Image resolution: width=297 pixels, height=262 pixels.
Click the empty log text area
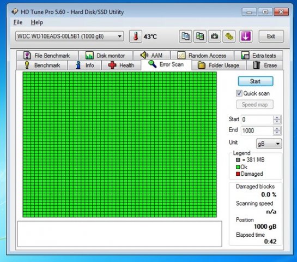click(120, 234)
